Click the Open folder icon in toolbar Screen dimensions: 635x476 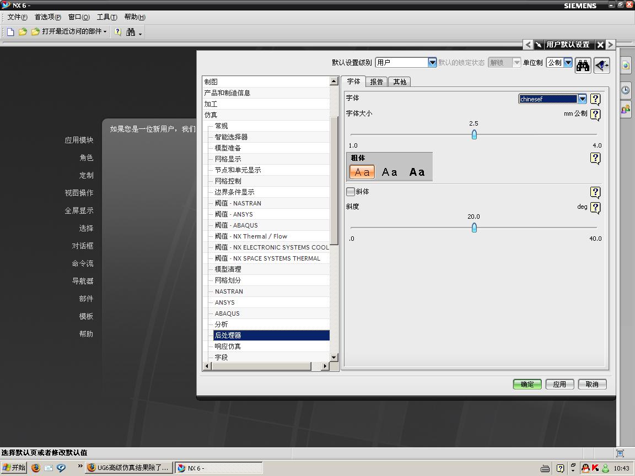tap(23, 31)
